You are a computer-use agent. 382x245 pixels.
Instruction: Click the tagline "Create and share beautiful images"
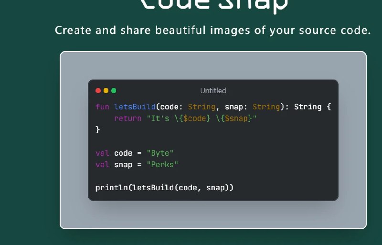coord(212,31)
